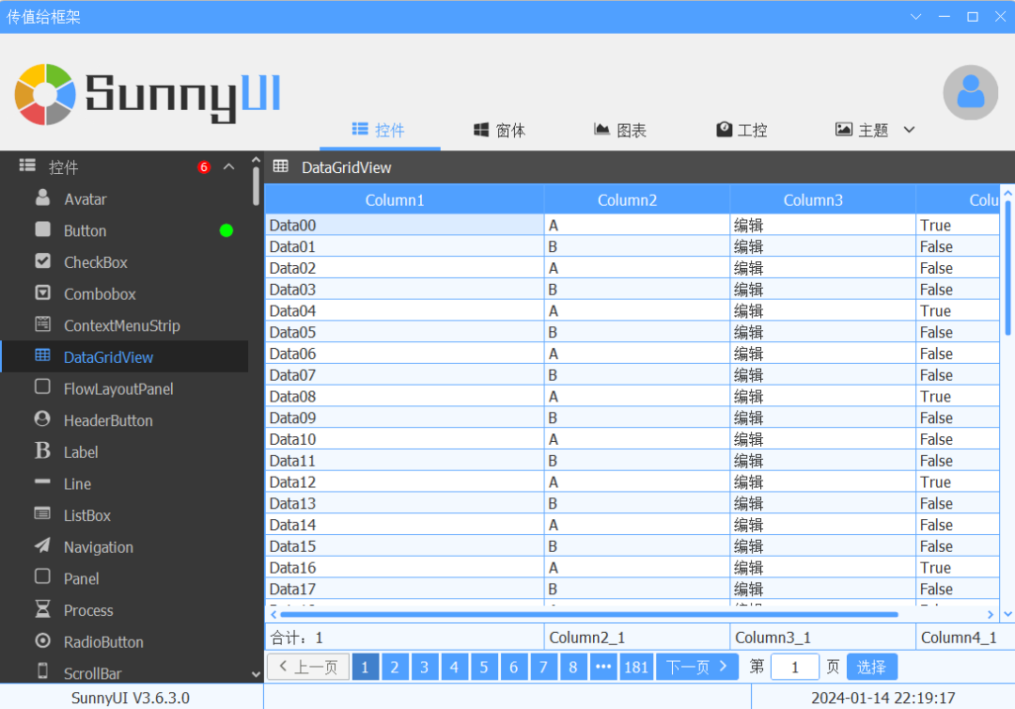
Task: Click the RadioButton circle icon
Action: point(42,640)
